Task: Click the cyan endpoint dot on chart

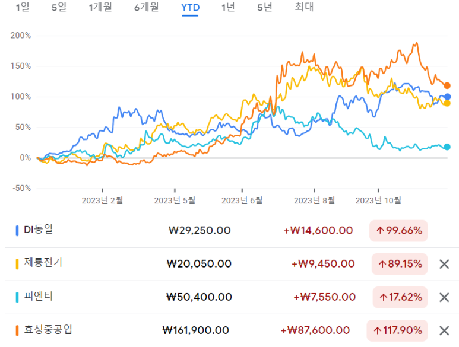Action: coord(447,147)
